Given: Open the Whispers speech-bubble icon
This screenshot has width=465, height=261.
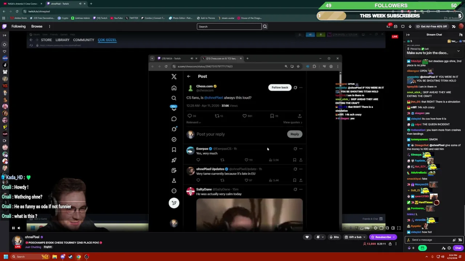Looking at the screenshot, I should (403, 26).
